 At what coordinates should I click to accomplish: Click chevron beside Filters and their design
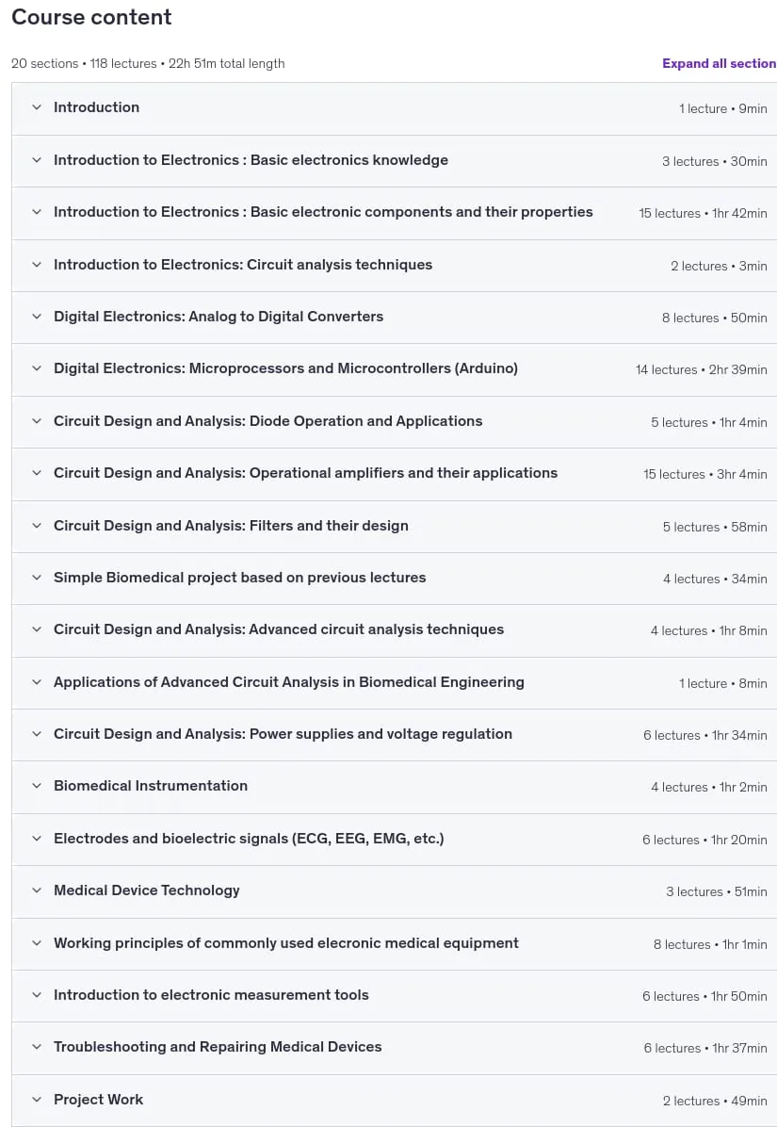[x=37, y=526]
